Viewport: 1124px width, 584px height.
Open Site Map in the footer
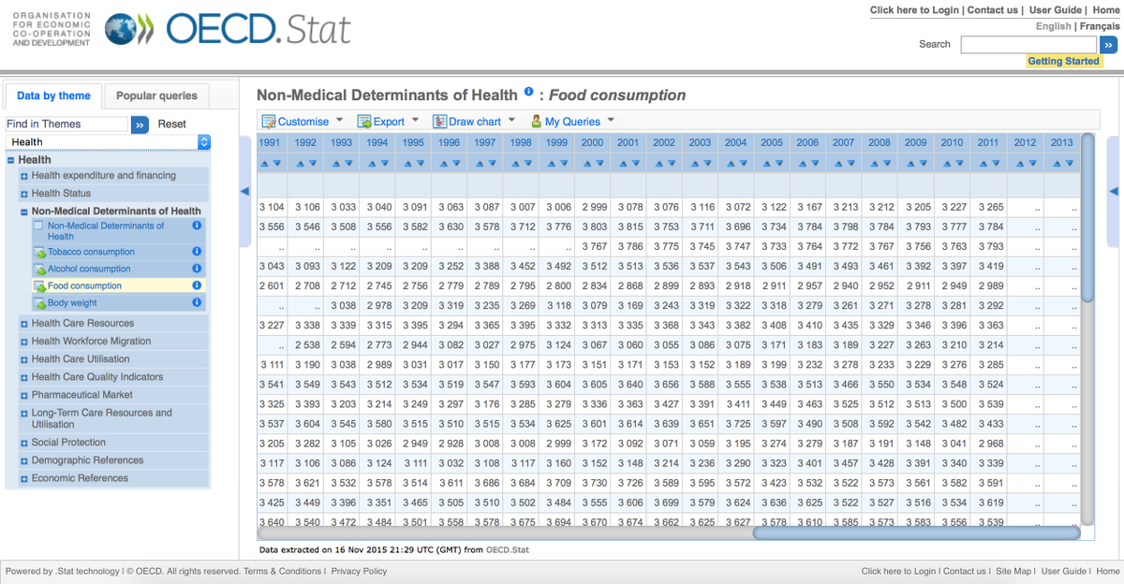(1014, 571)
